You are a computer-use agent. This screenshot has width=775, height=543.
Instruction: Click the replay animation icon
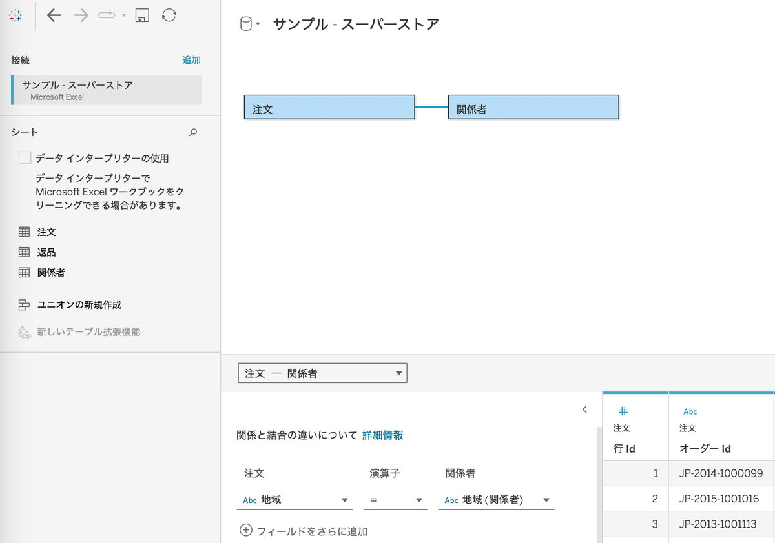click(x=107, y=15)
